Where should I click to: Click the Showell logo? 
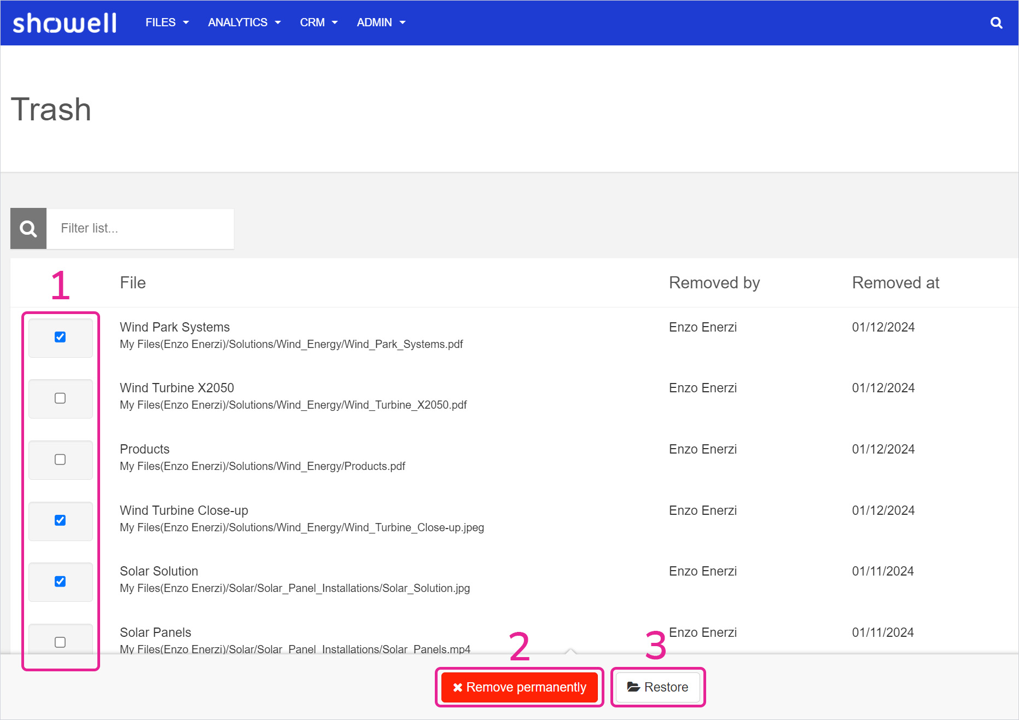click(x=65, y=23)
